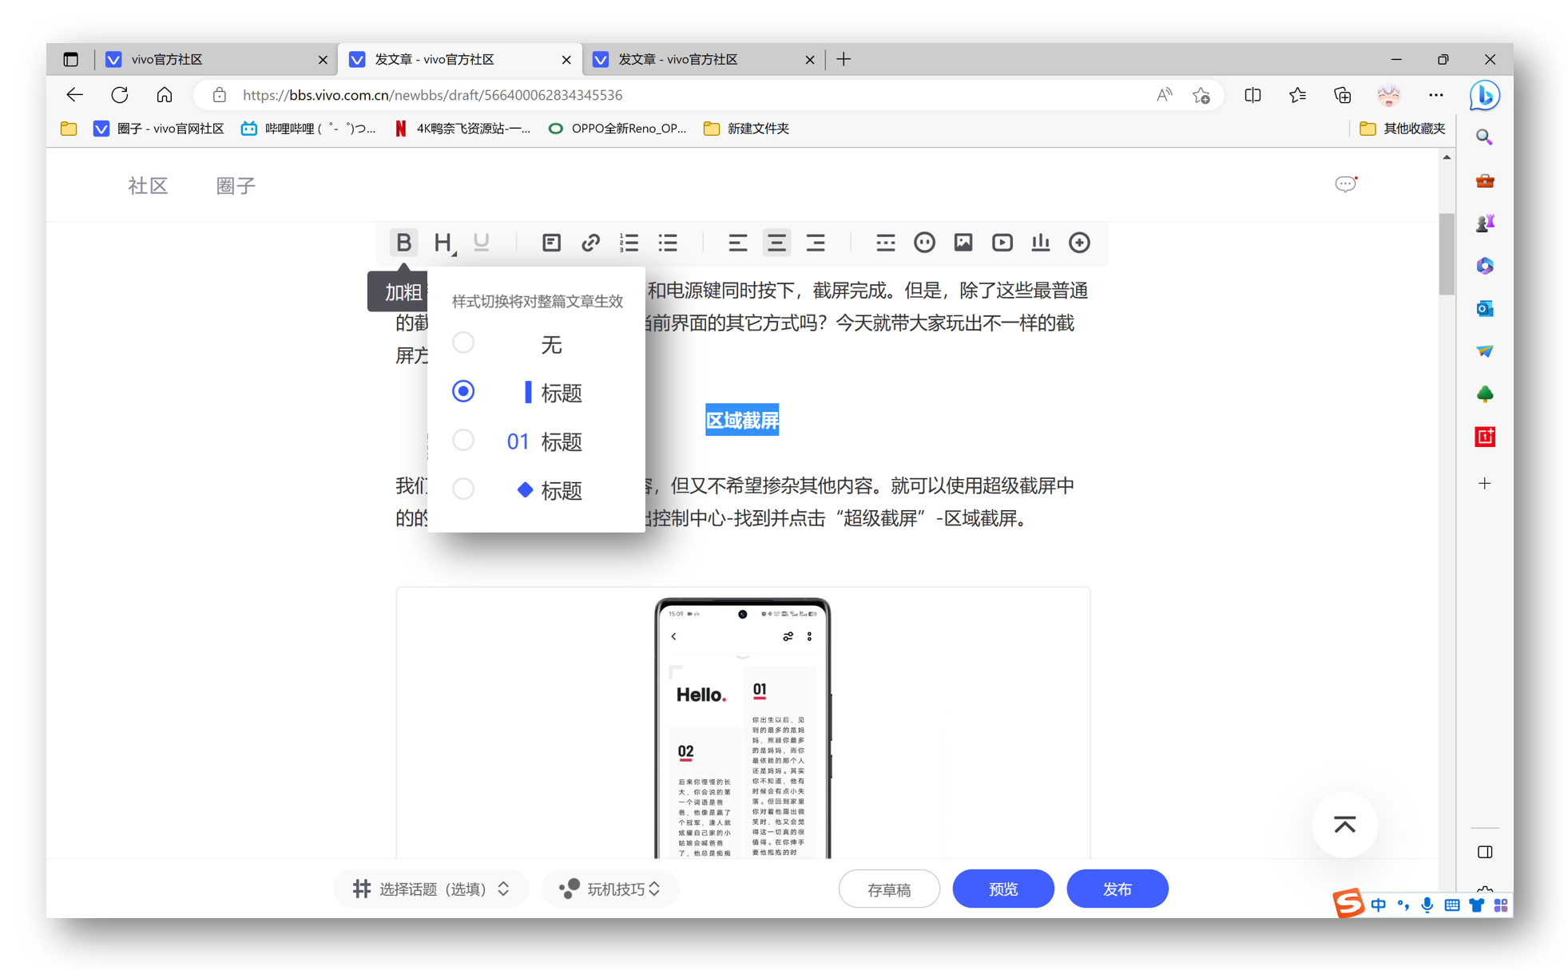This screenshot has height=970, width=1568.
Task: Select the 无 (none) heading style
Action: 463,342
